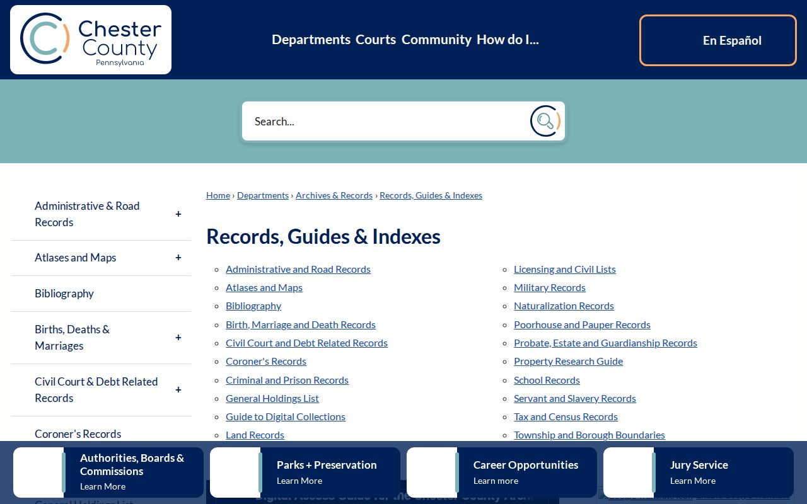Click the magnifying glass search icon
807x504 pixels.
click(545, 121)
